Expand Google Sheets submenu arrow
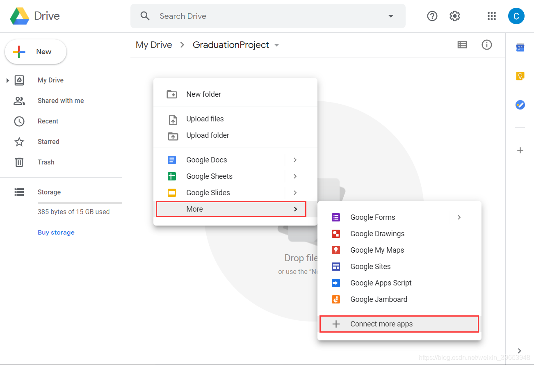This screenshot has height=365, width=534. pyautogui.click(x=295, y=176)
